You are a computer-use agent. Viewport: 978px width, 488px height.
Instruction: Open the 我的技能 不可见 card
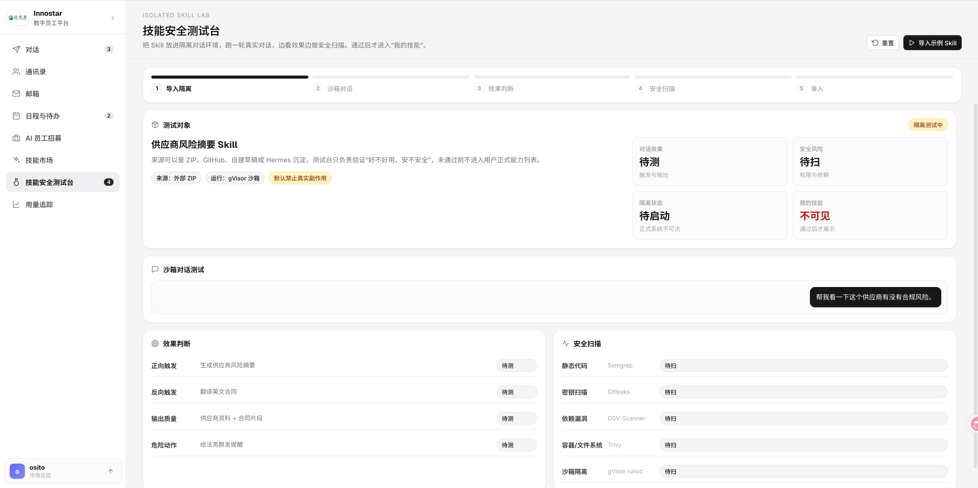870,215
